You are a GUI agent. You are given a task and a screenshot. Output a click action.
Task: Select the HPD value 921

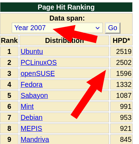(x=125, y=128)
